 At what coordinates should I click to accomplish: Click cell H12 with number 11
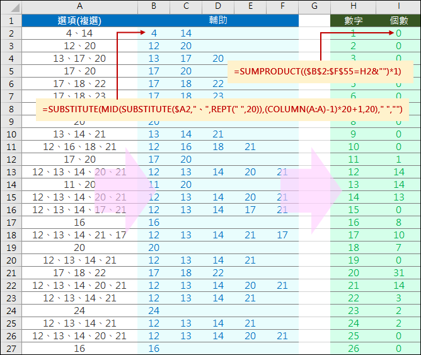point(354,160)
